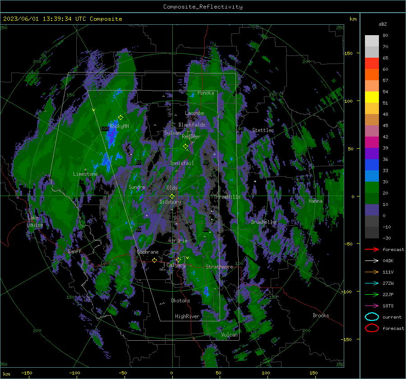
Task: Click the Banff map label
Action: pos(74,251)
